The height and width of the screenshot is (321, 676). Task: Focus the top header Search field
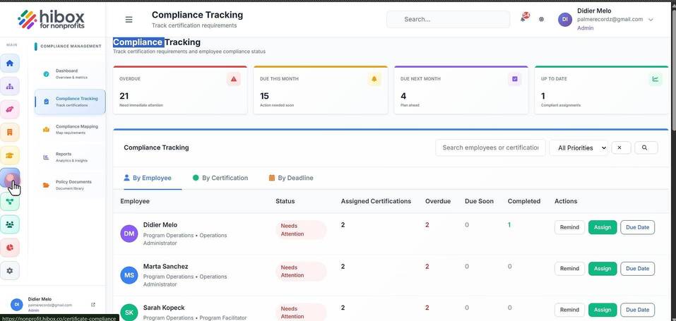448,19
